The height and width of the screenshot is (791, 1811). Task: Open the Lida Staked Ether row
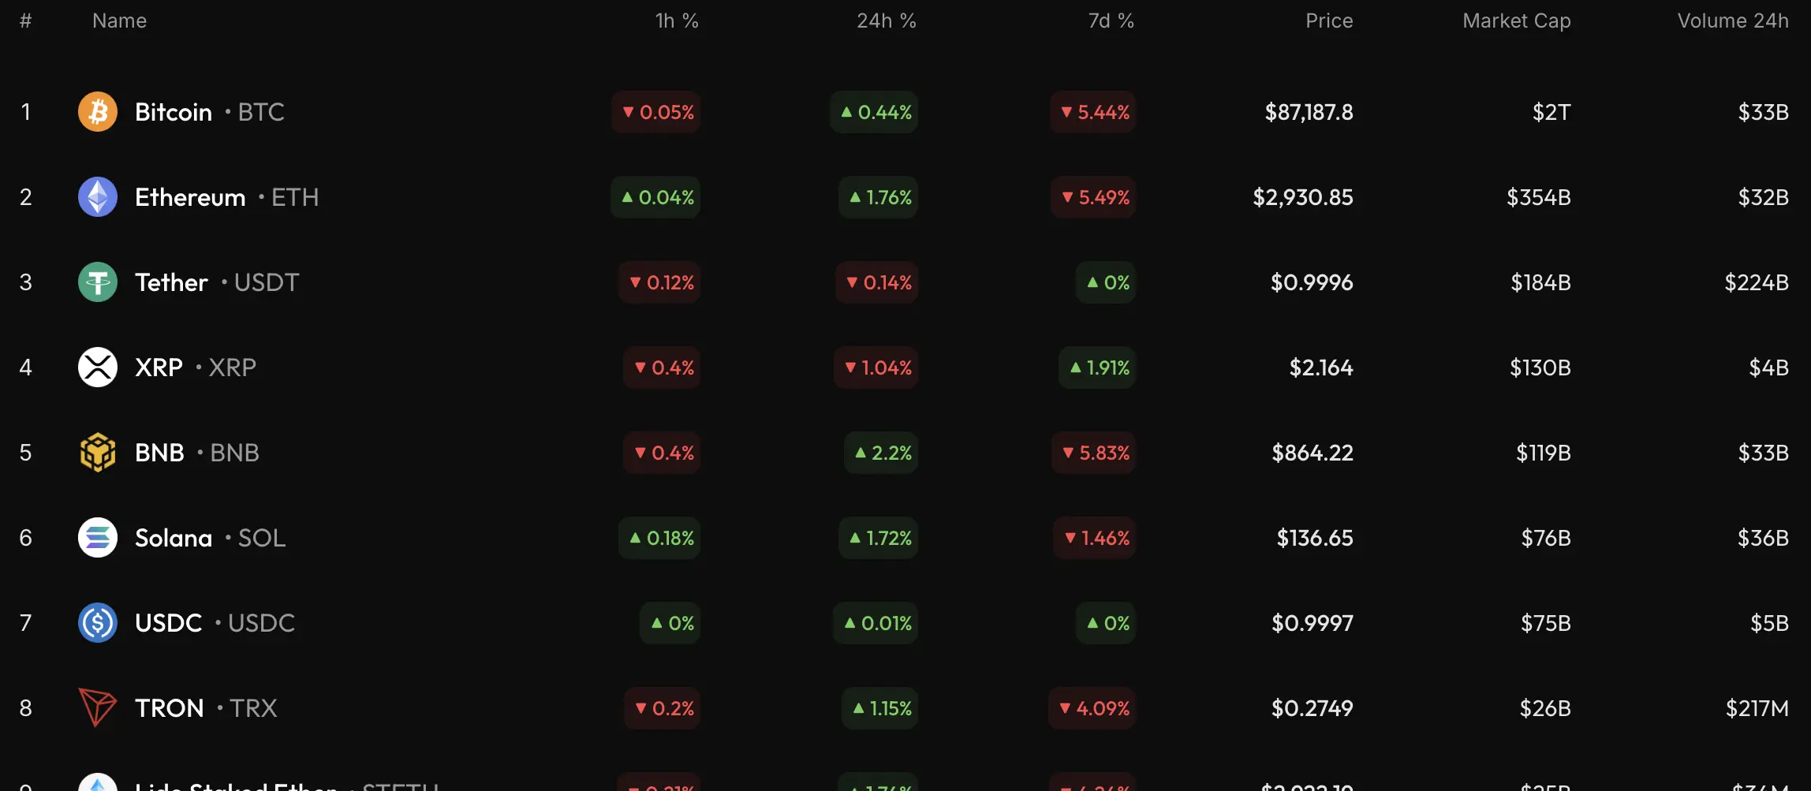click(x=237, y=785)
